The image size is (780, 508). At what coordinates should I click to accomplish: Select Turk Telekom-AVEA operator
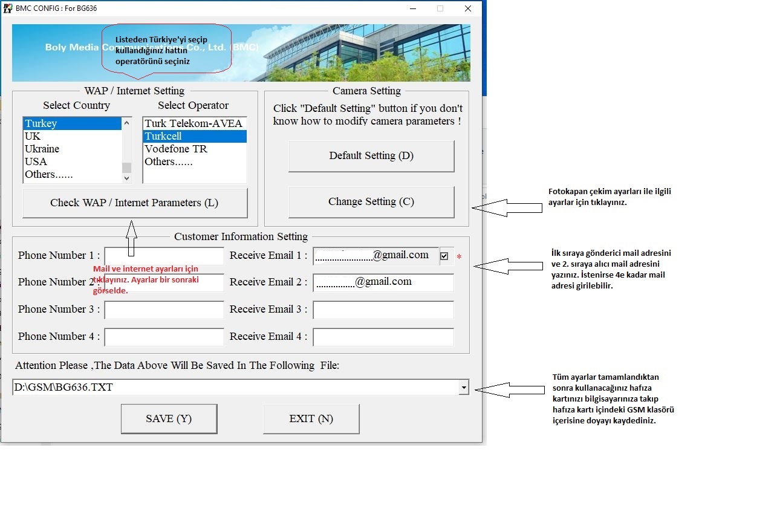click(195, 123)
